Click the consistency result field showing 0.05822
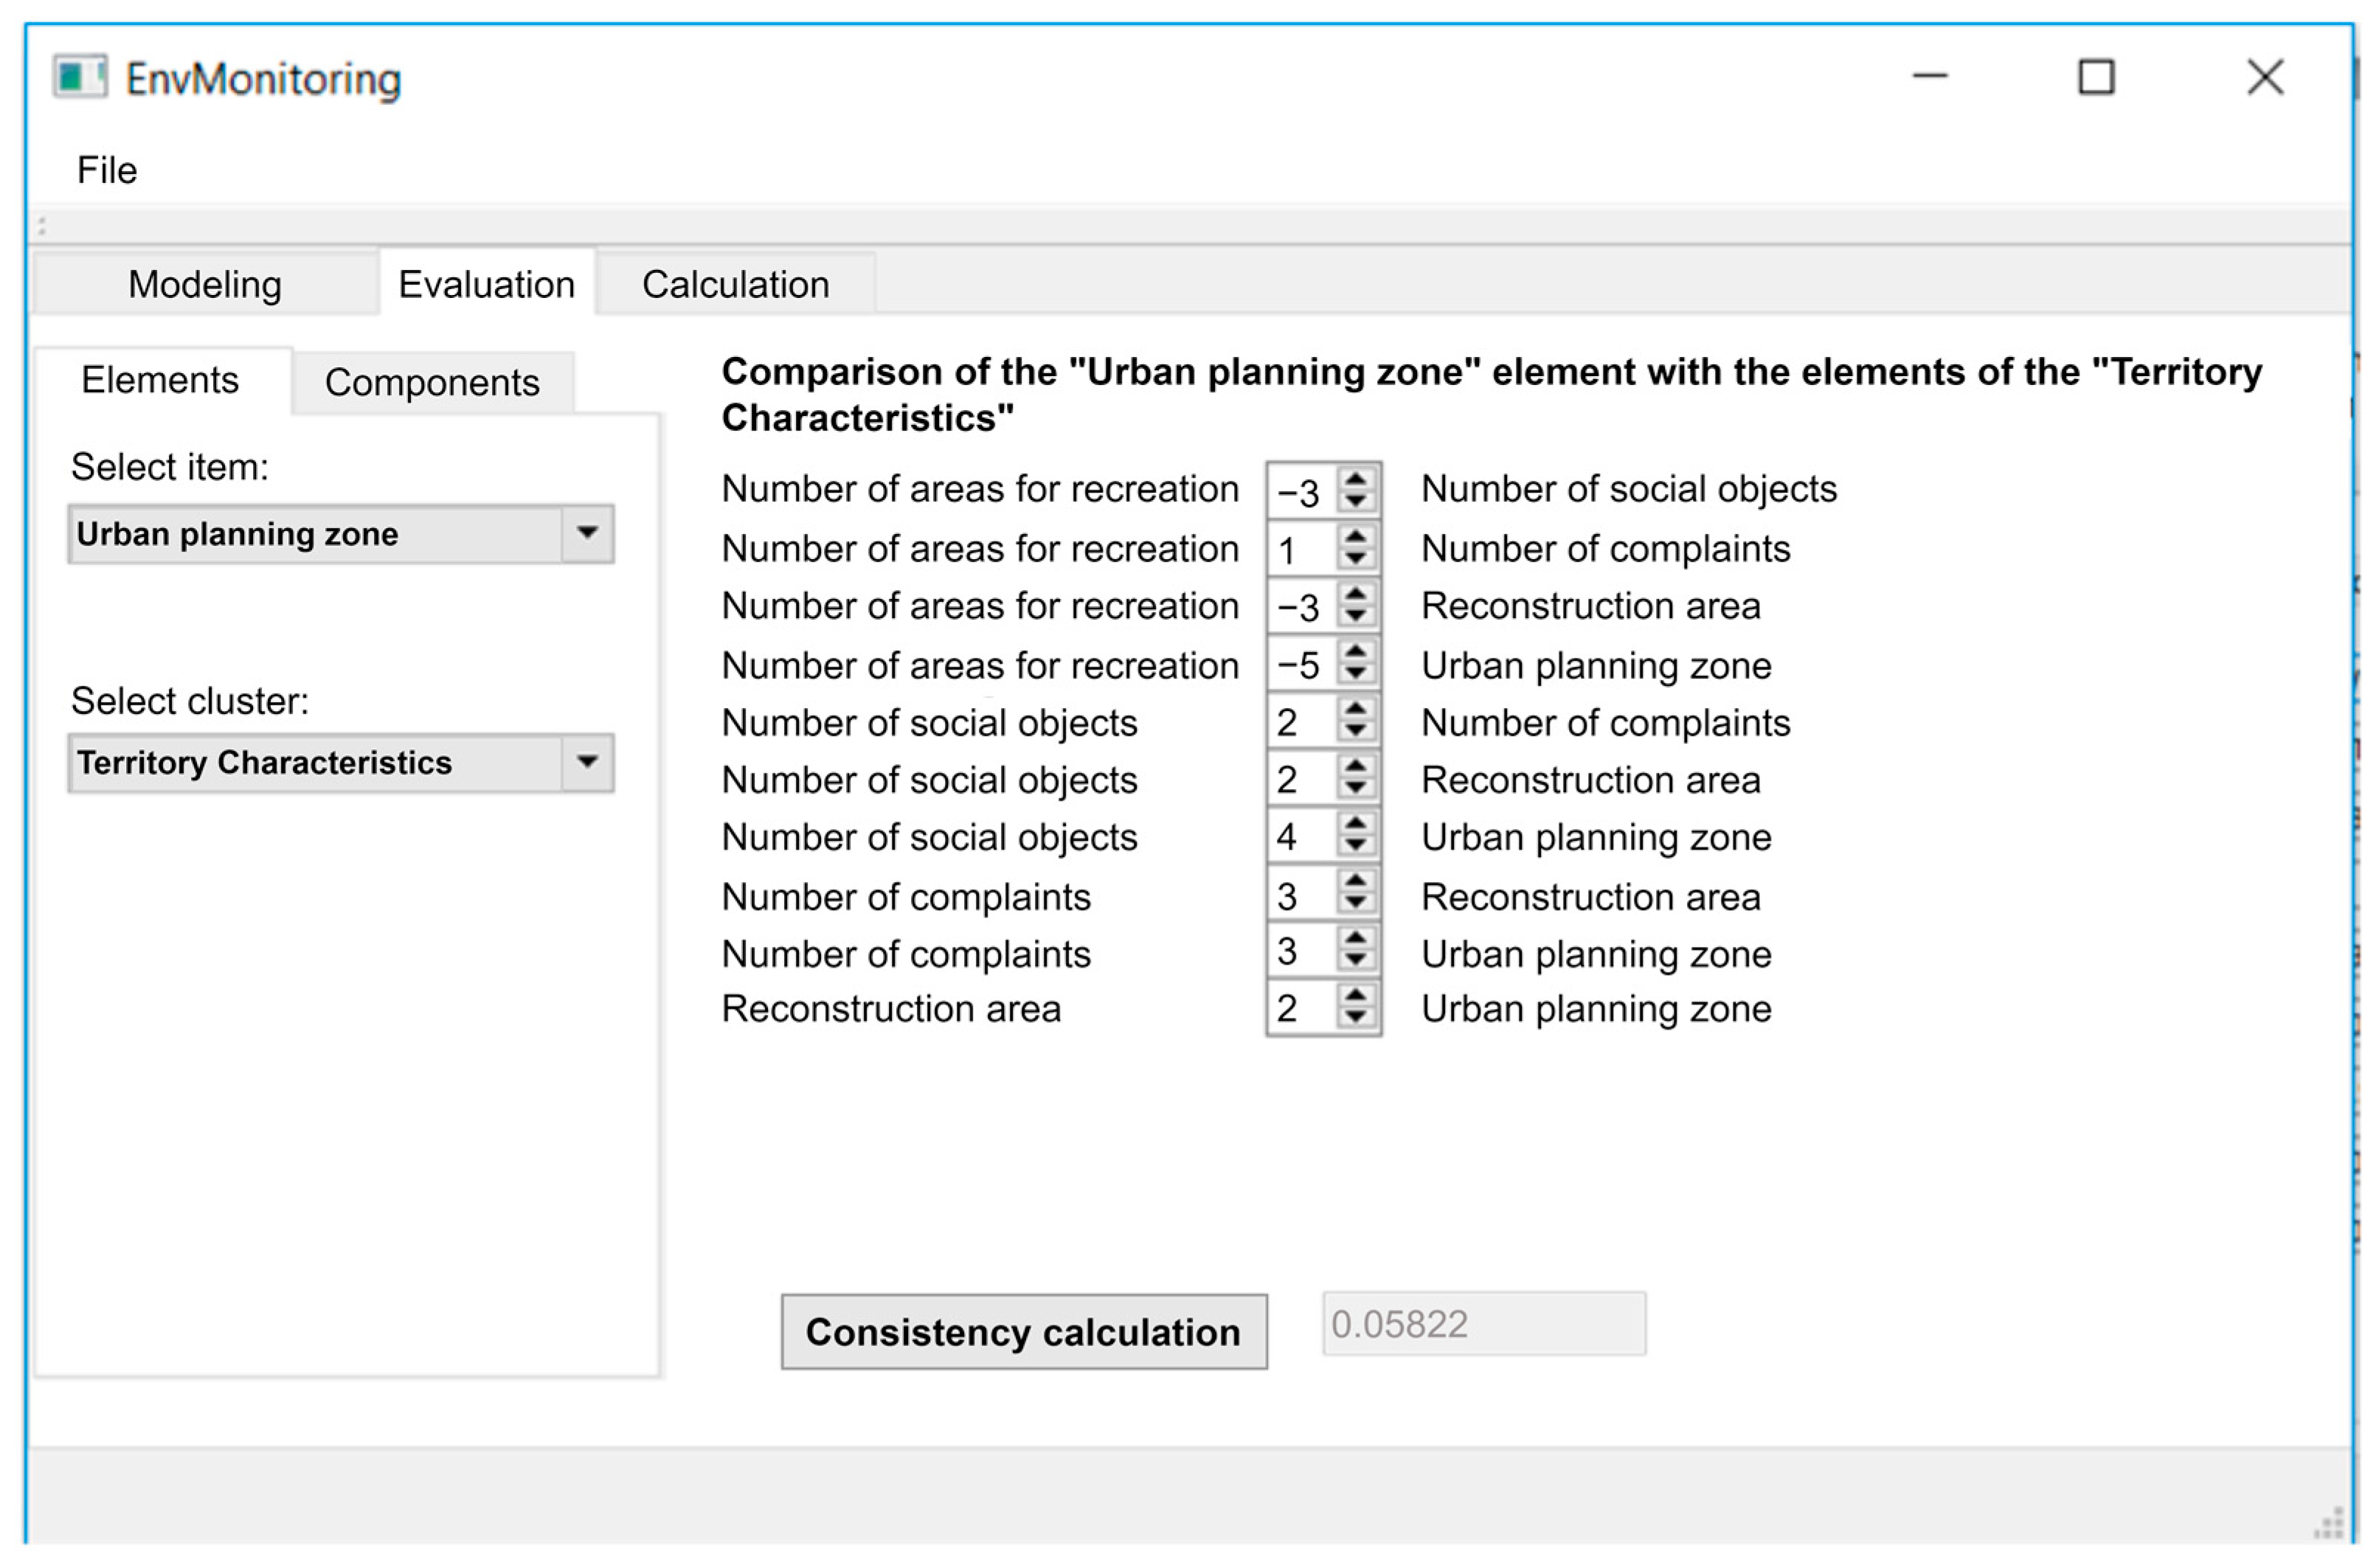The height and width of the screenshot is (1568, 2379). (x=1483, y=1324)
